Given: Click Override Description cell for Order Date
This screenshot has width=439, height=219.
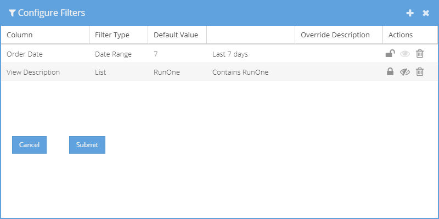Looking at the screenshot, I should tap(339, 54).
